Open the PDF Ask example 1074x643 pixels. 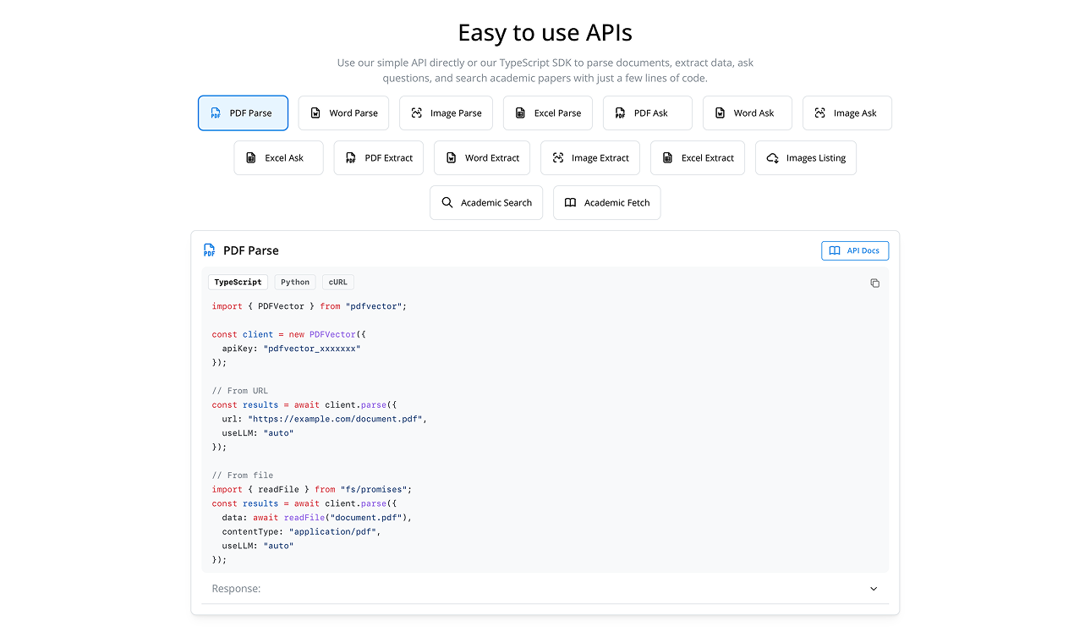(648, 113)
